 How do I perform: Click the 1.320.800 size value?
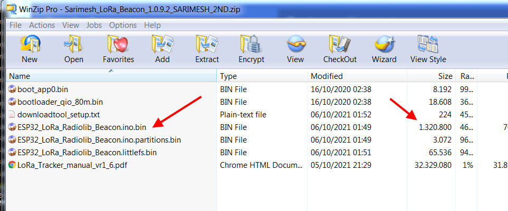(435, 127)
